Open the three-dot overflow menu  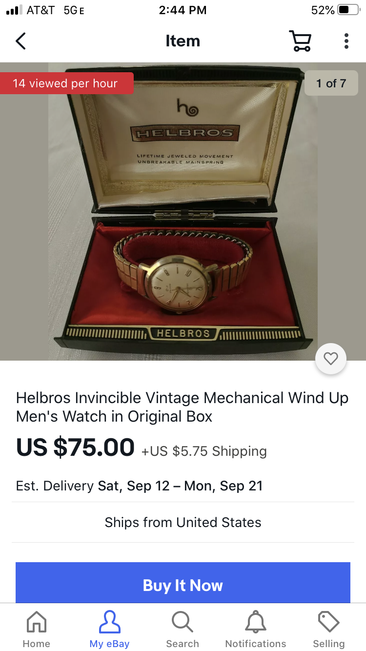point(346,41)
